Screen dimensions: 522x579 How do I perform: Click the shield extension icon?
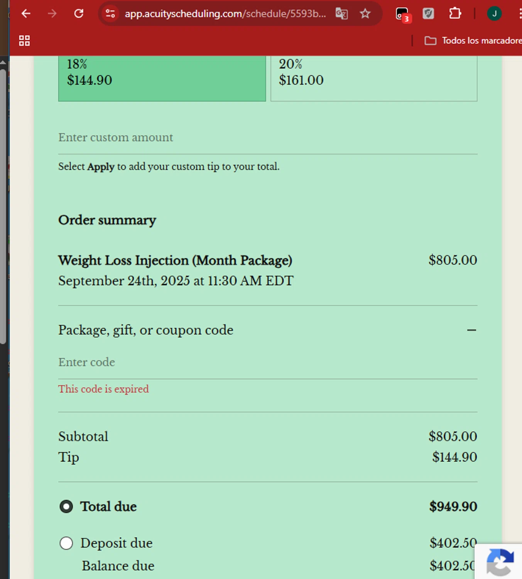[428, 14]
